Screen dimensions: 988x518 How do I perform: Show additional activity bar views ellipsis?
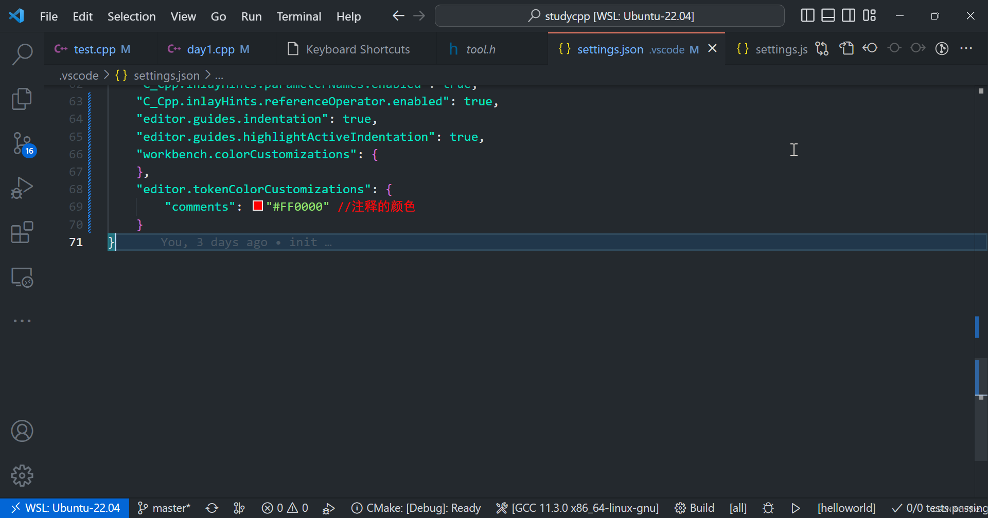22,321
